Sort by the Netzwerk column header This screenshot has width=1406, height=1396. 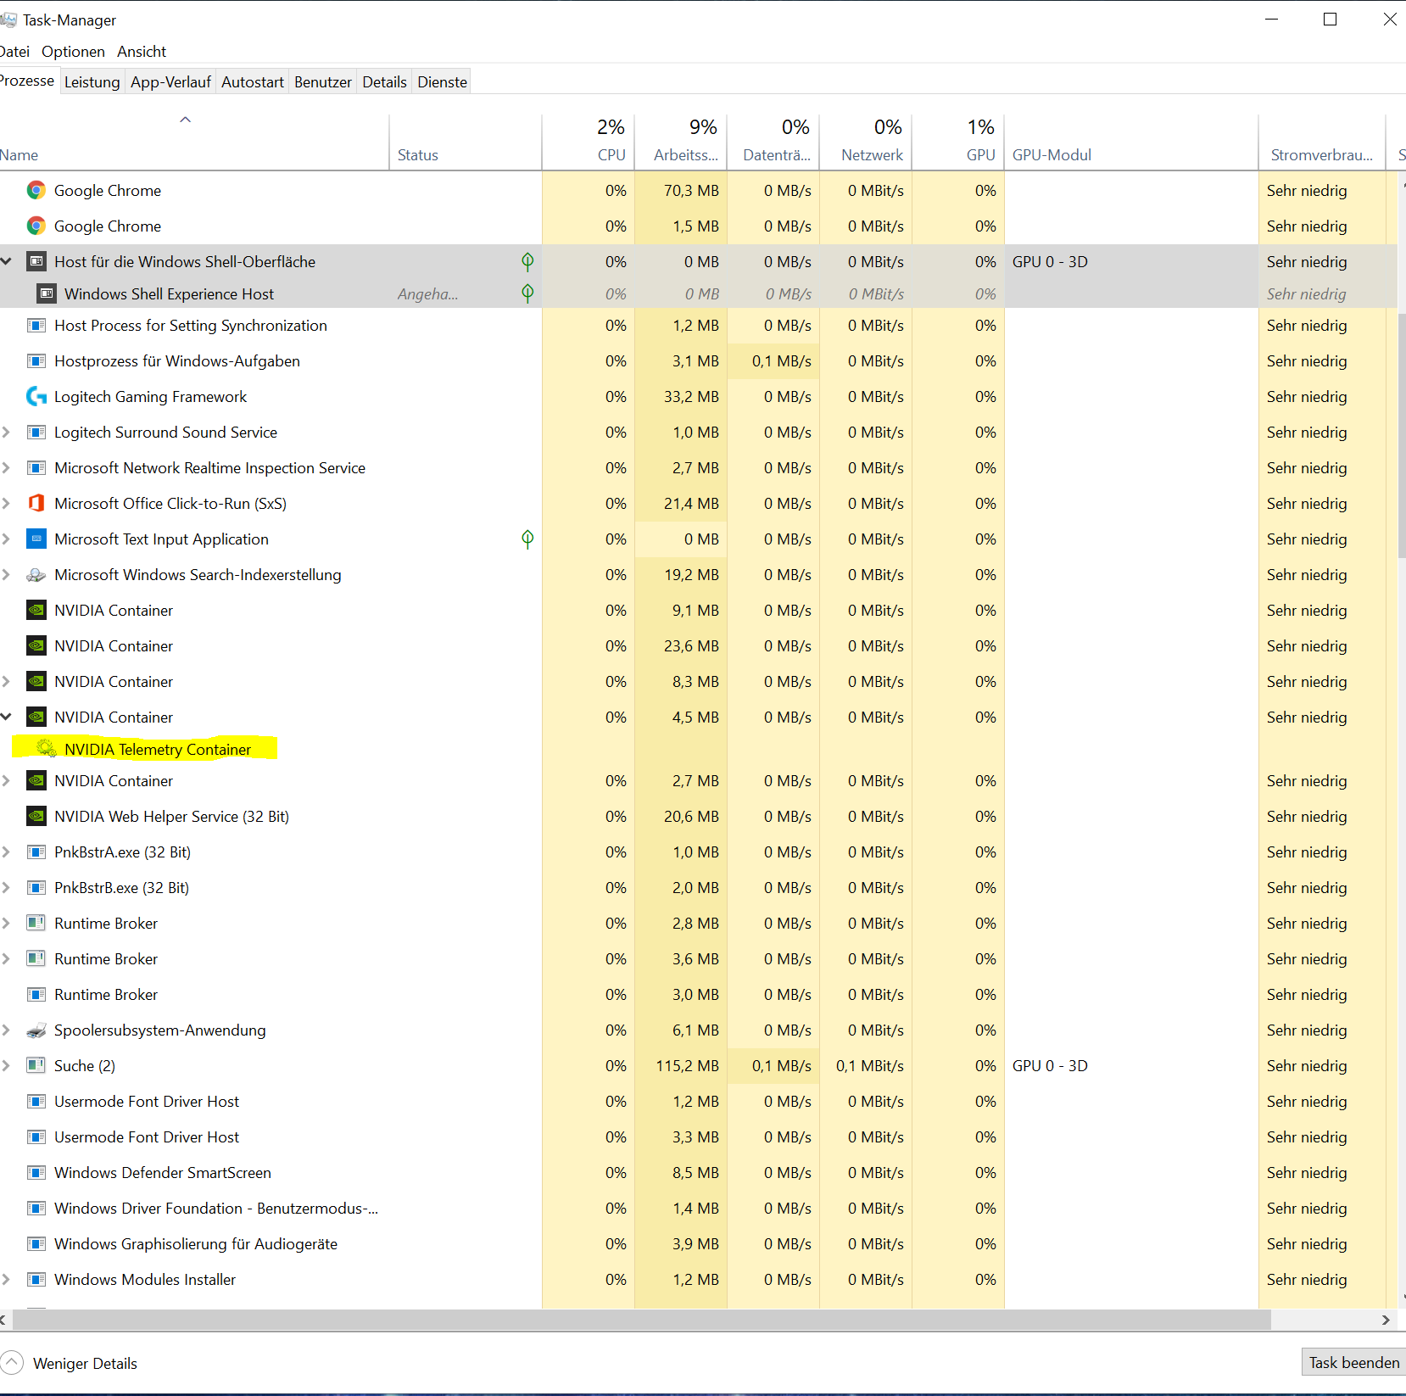[866, 142]
